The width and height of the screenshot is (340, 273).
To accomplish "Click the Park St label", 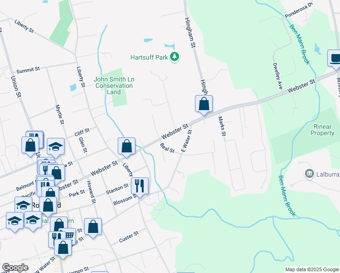I will coord(77,193).
